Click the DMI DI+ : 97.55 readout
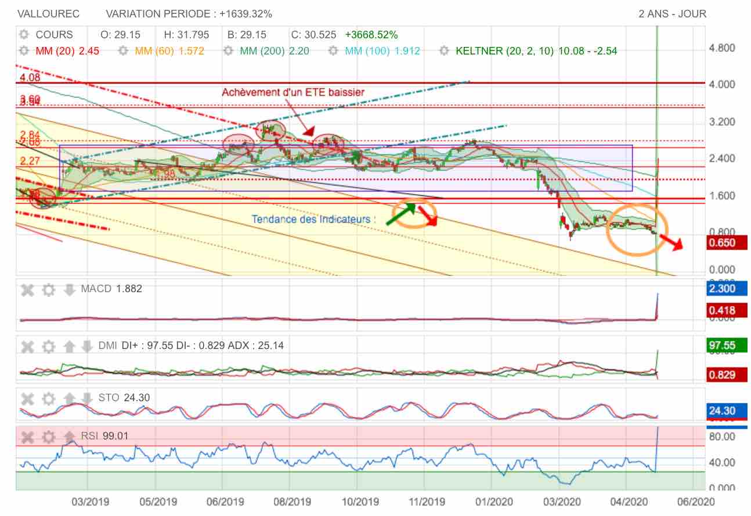751x516 pixels. coord(137,346)
